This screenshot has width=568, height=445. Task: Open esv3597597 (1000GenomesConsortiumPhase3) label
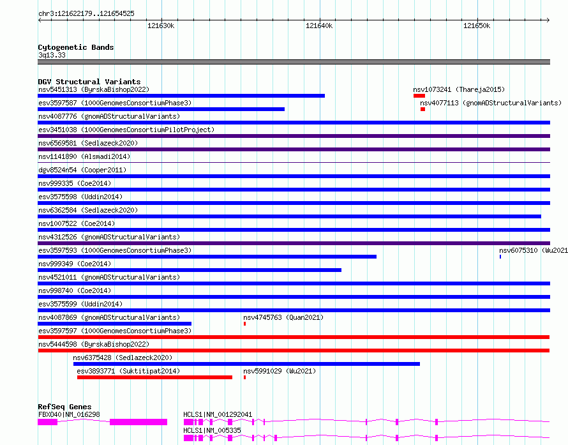(x=115, y=331)
